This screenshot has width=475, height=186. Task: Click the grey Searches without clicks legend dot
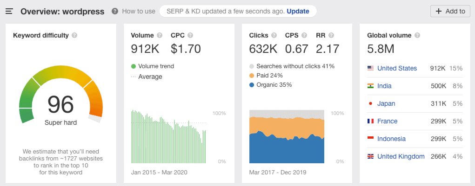point(251,66)
